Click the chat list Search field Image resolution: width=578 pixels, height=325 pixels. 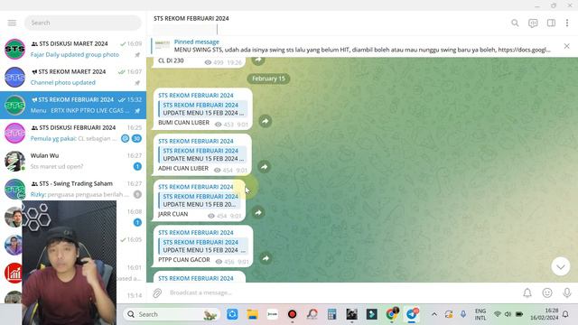(x=83, y=23)
